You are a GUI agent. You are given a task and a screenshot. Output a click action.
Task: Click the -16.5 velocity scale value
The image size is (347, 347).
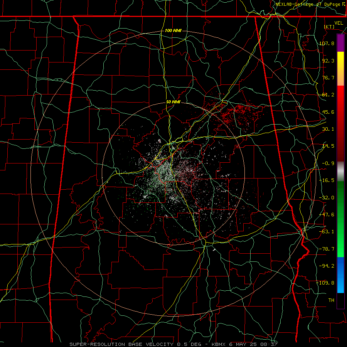click(x=327, y=180)
